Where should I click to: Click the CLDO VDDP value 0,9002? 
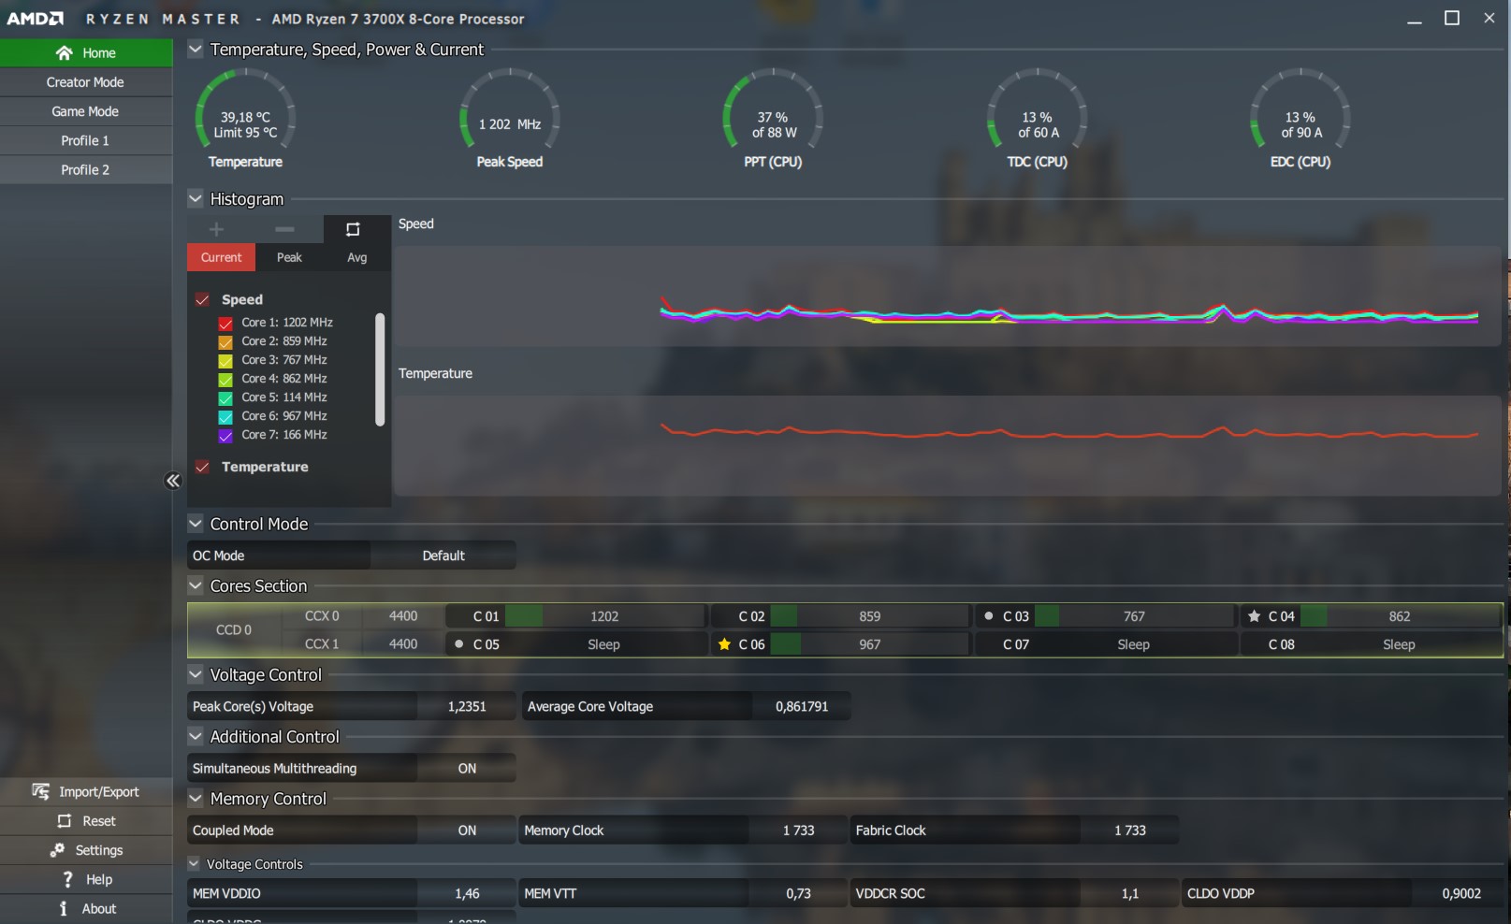1461,893
